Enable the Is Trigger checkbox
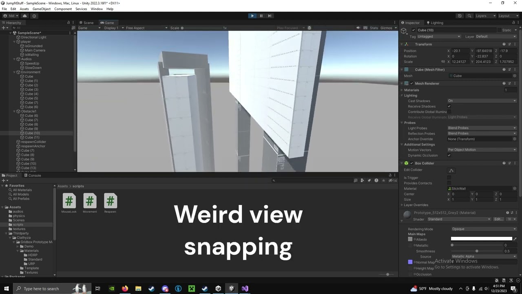 pos(449,178)
